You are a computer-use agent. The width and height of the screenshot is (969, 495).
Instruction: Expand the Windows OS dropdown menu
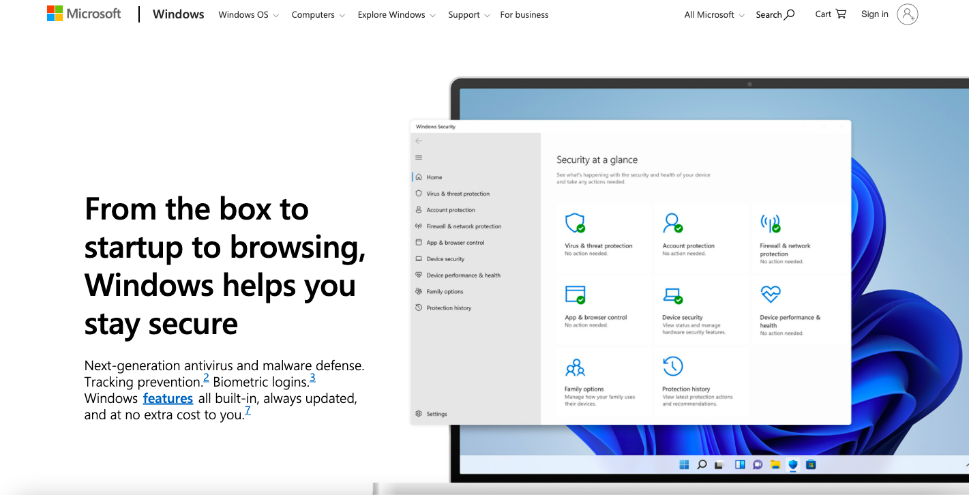pyautogui.click(x=248, y=14)
